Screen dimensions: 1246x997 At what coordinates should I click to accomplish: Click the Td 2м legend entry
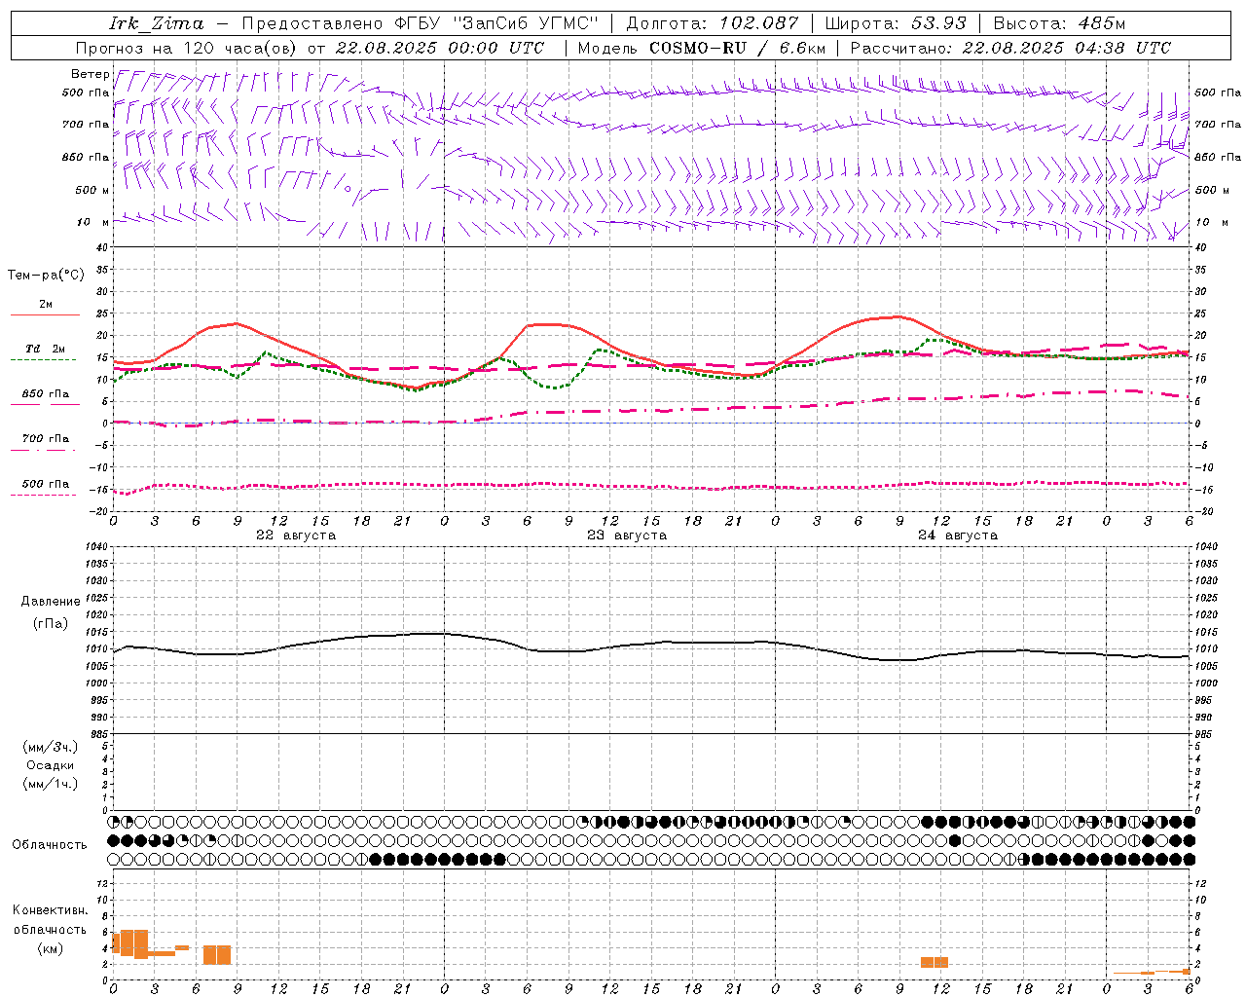tap(46, 349)
